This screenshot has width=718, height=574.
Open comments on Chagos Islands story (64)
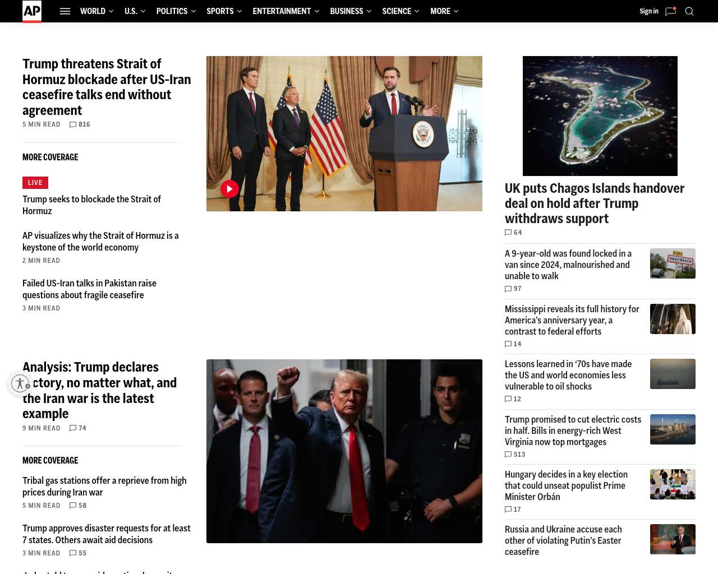tap(513, 233)
